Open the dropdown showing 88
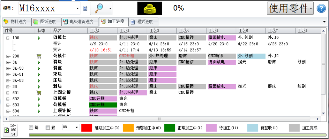 [77, 127]
